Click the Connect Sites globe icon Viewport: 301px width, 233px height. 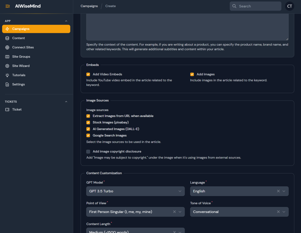[7, 47]
